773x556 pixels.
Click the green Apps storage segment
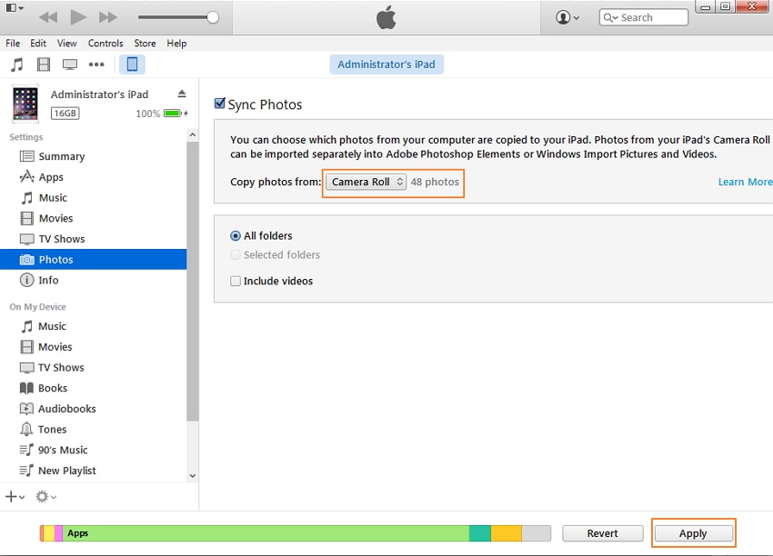(x=266, y=533)
